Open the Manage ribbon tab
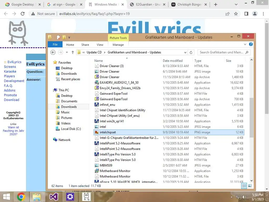The width and height of the screenshot is (269, 202). 118,45
